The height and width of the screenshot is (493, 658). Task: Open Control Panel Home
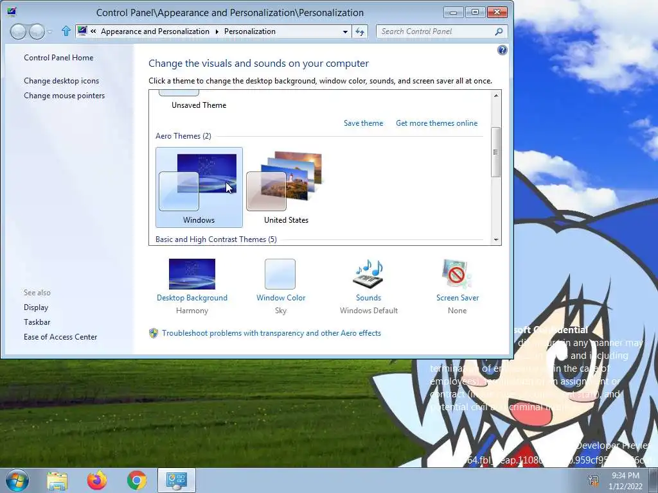[58, 58]
